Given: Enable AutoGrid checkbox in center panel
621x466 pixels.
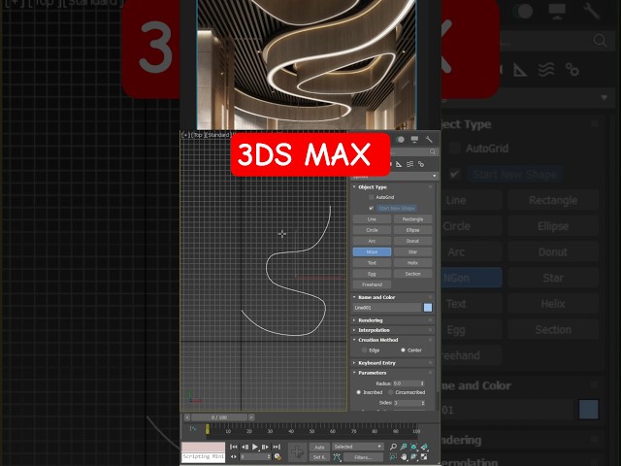Looking at the screenshot, I should pos(371,197).
